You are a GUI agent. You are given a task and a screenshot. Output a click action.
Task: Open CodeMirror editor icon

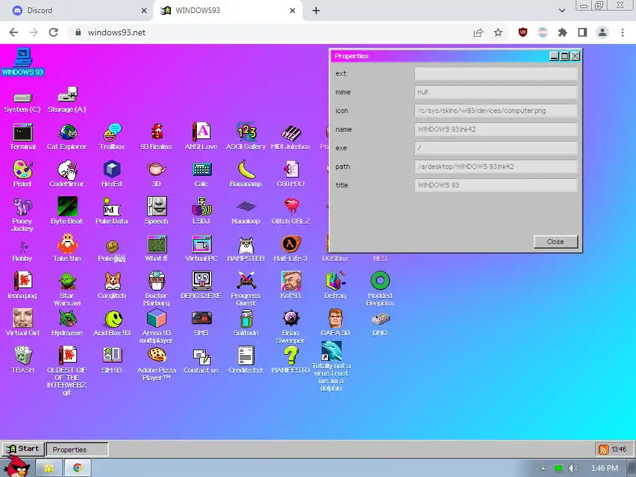(x=67, y=174)
